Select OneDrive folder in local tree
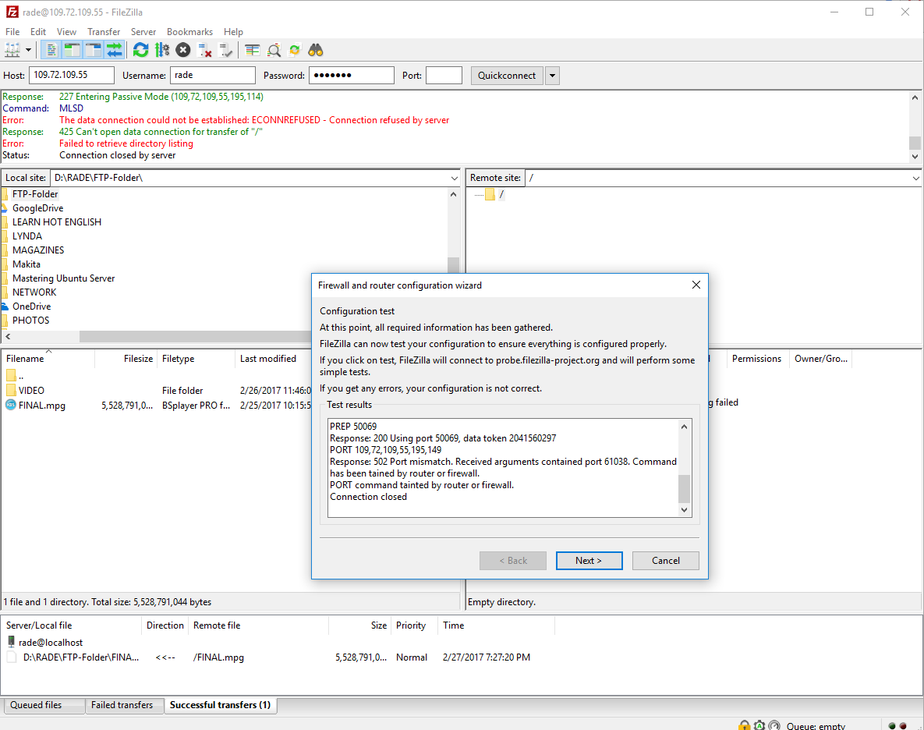 pyautogui.click(x=32, y=307)
